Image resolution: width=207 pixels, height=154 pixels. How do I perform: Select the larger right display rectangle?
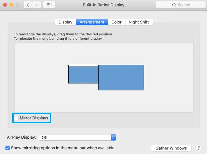pos(121,77)
